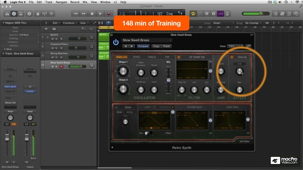Open the Library button in the control bar

7,14
